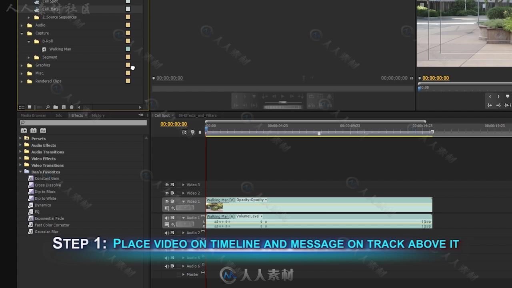This screenshot has width=512, height=288.
Task: Click Mark In in Program monitor
Action: 490,96
